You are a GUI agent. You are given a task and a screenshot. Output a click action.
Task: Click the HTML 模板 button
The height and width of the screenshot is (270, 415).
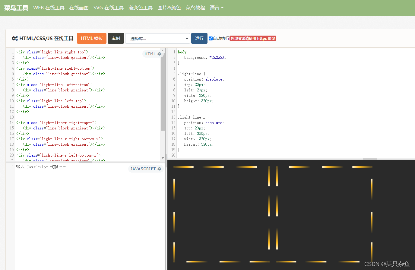tap(92, 38)
